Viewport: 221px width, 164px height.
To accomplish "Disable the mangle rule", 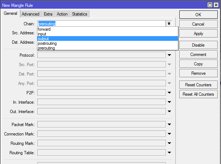I will pos(198,45).
